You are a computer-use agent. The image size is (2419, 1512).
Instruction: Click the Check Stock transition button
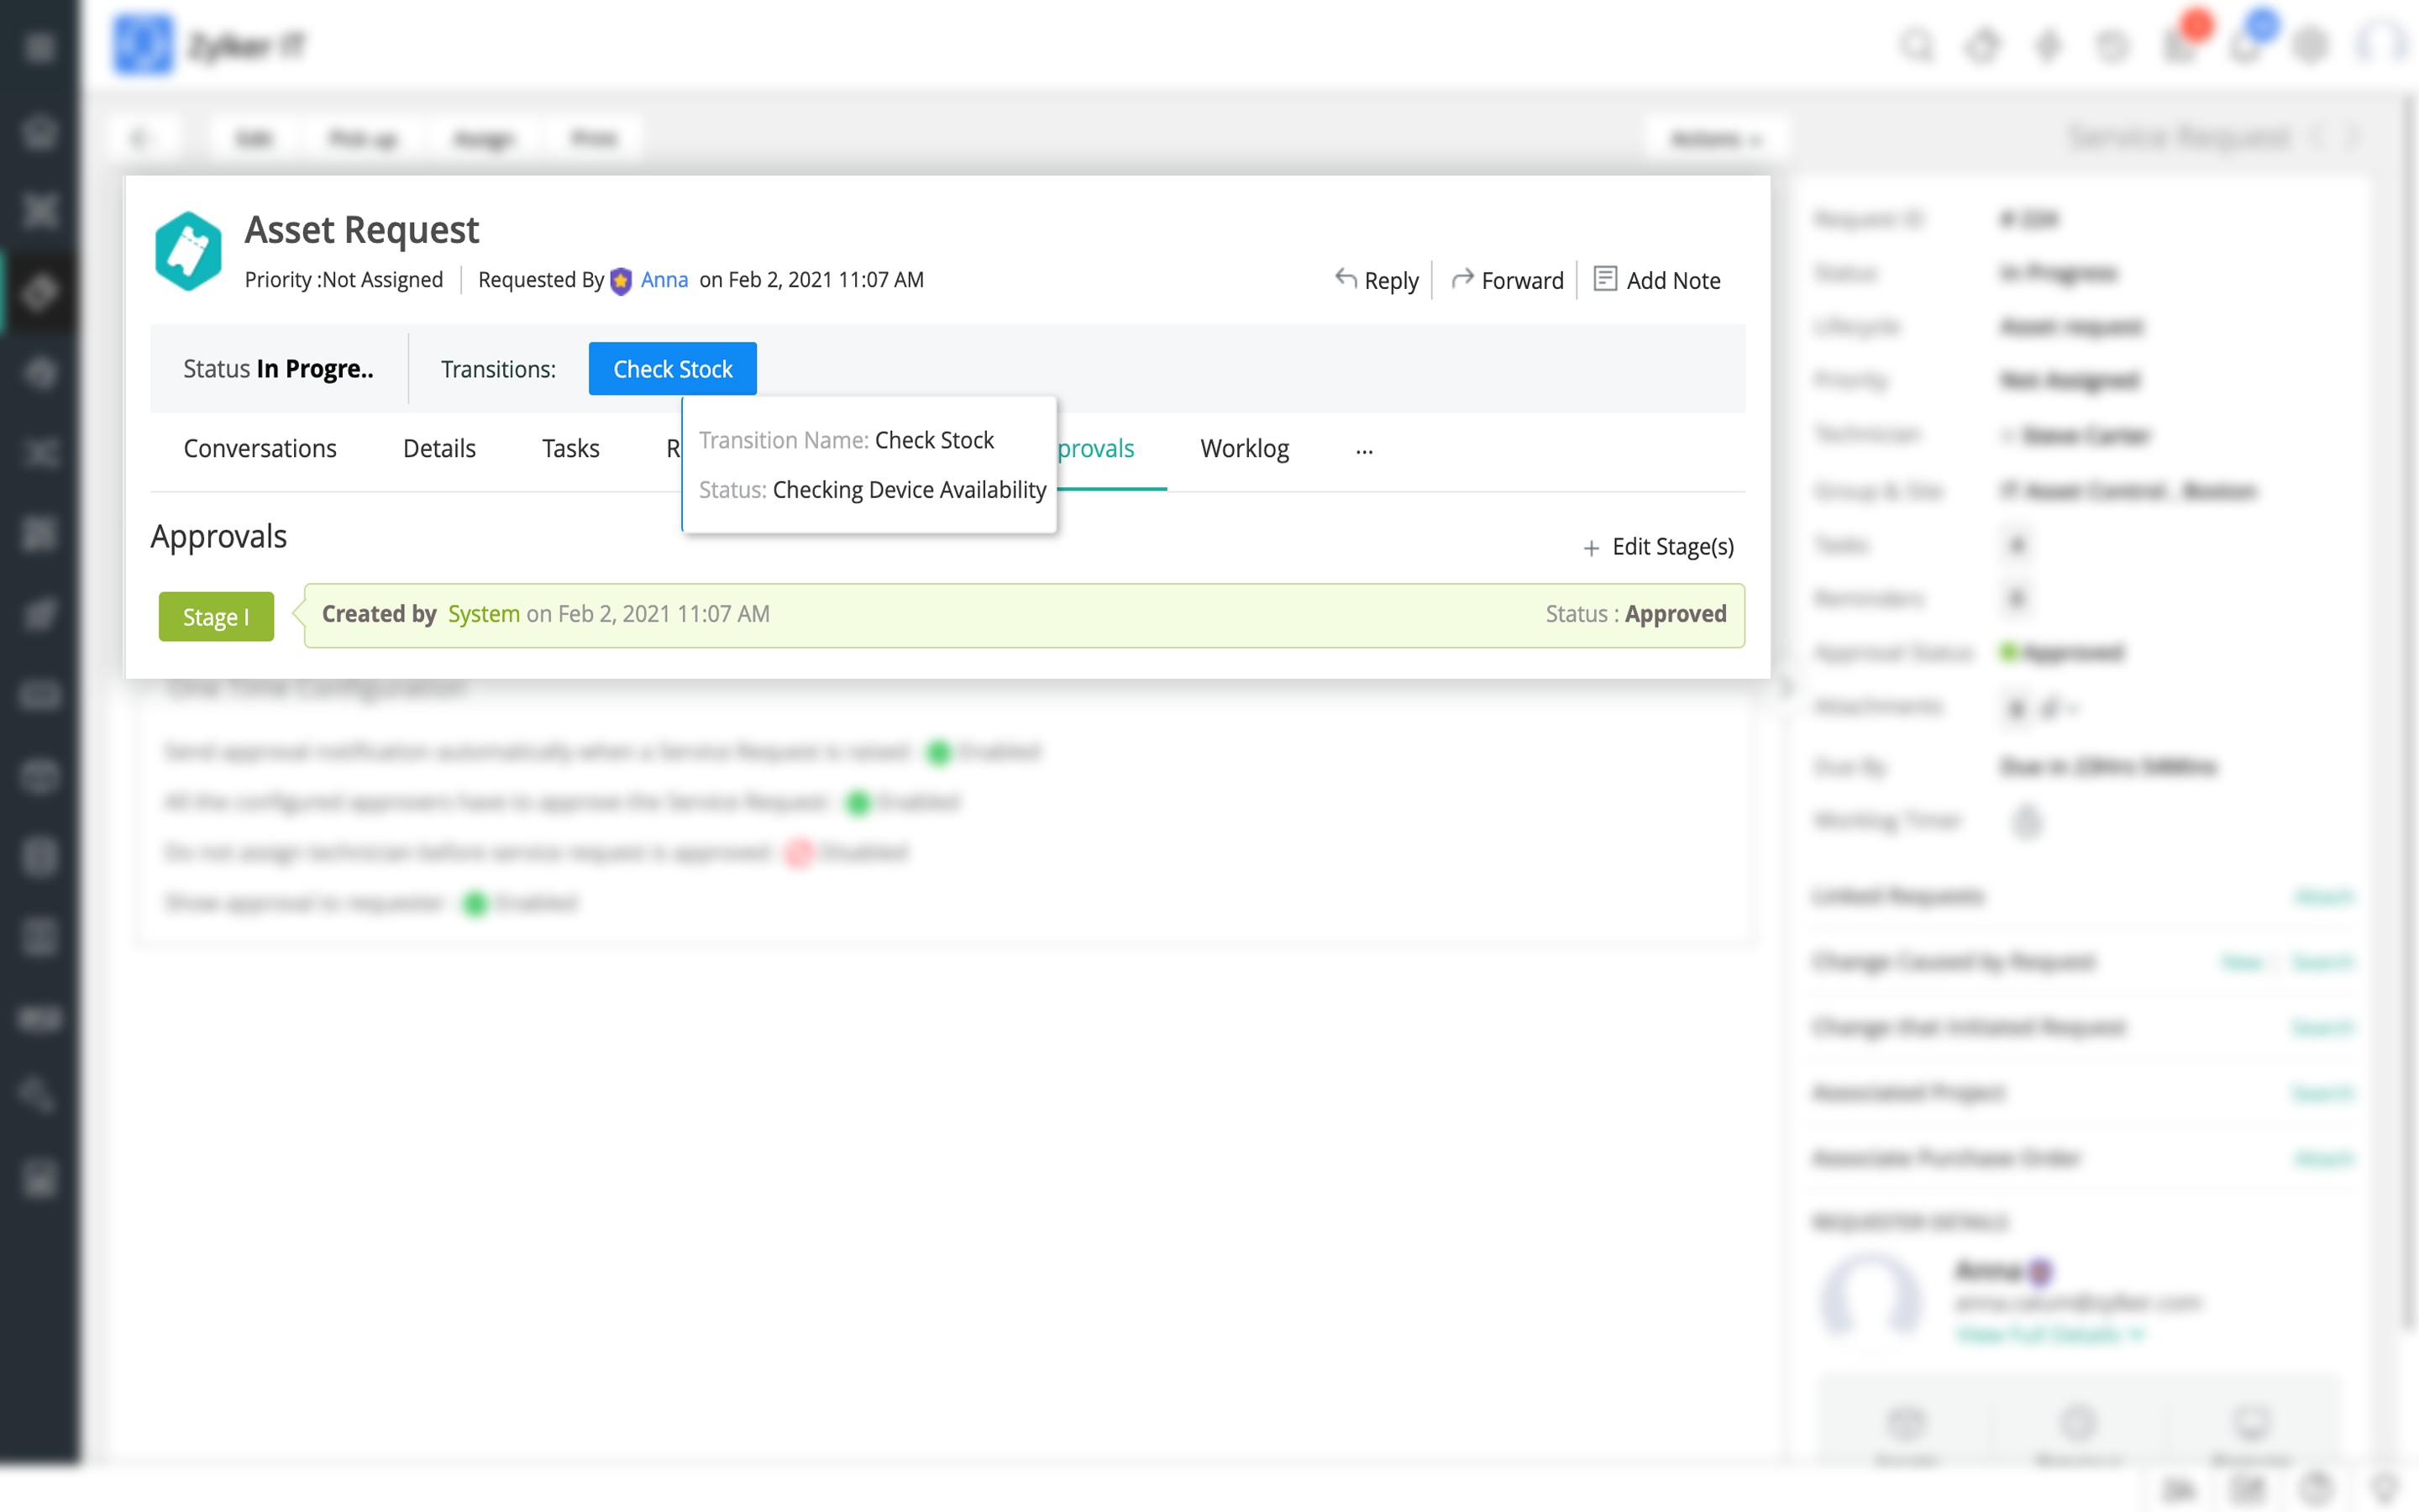tap(672, 369)
